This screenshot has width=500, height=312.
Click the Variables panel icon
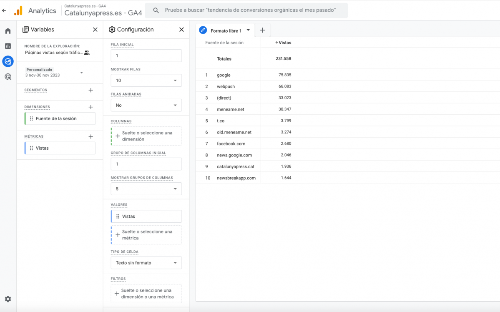tap(25, 30)
